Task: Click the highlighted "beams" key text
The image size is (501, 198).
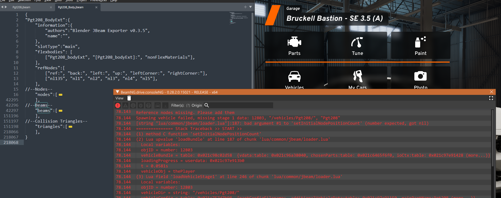Action: (x=44, y=111)
